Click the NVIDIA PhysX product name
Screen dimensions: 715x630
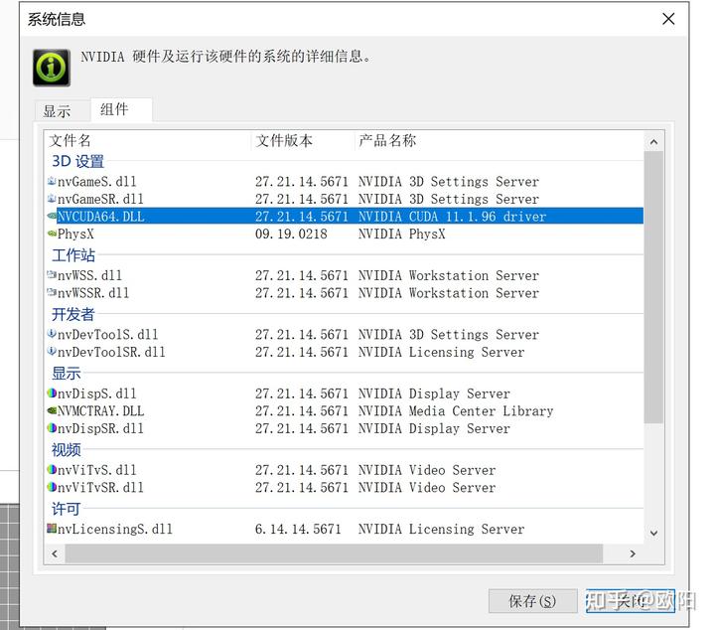pyautogui.click(x=402, y=235)
